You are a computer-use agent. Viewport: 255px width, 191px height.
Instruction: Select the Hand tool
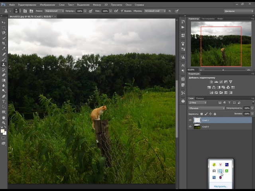click(x=4, y=118)
